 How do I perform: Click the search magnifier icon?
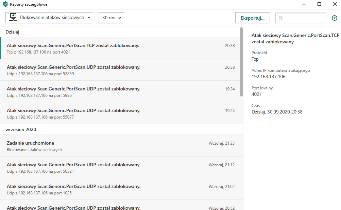click(281, 18)
